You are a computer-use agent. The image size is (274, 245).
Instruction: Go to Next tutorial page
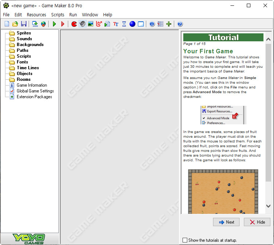226,222
